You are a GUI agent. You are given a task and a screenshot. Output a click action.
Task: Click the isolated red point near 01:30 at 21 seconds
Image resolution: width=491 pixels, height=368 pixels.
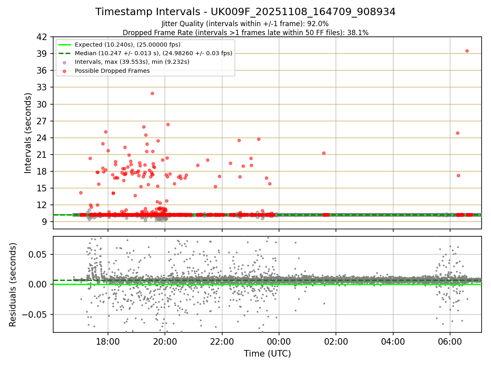click(324, 153)
